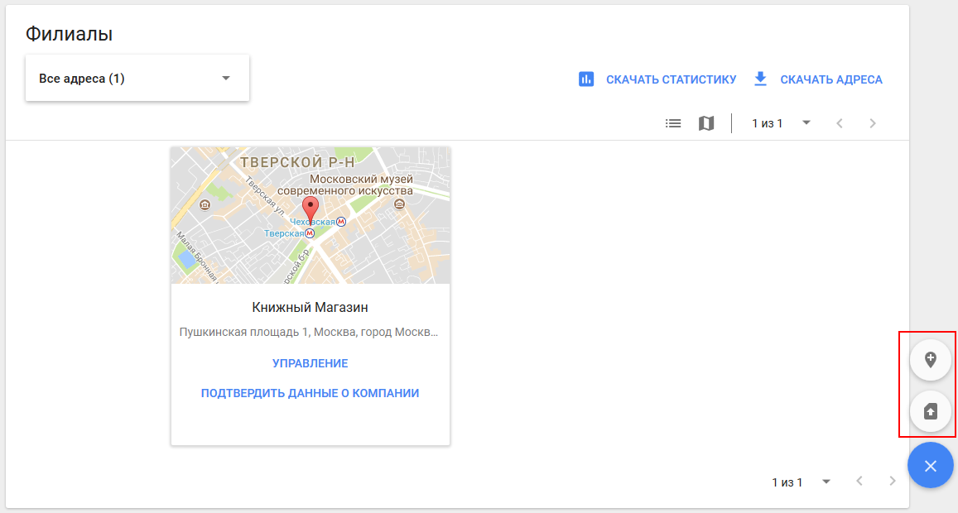The height and width of the screenshot is (513, 958).
Task: Switch to list view icon
Action: click(x=673, y=123)
